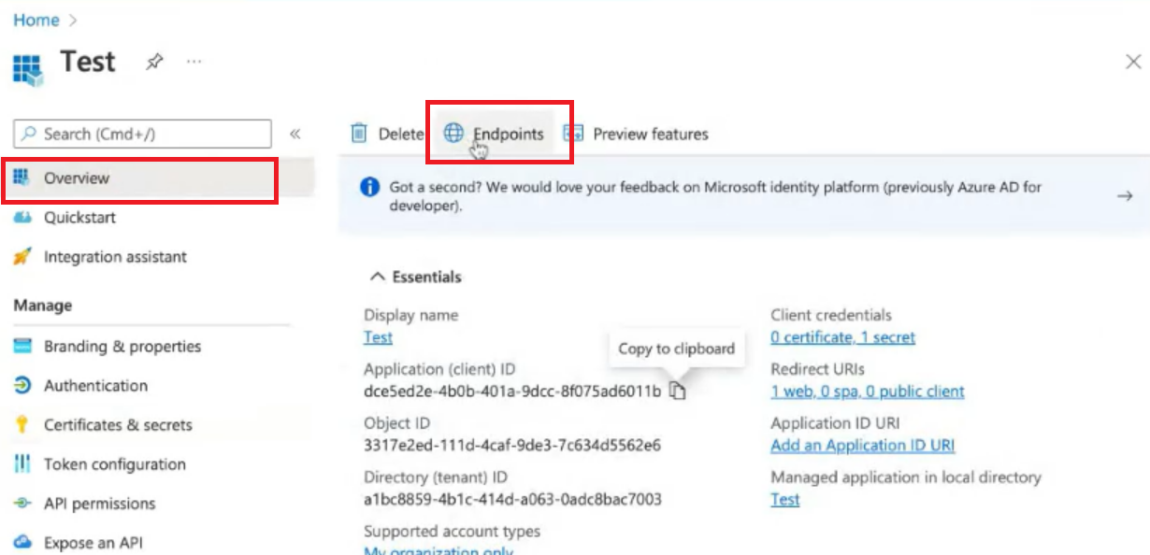The image size is (1150, 555).
Task: Click Add an Application ID URI link
Action: click(862, 446)
